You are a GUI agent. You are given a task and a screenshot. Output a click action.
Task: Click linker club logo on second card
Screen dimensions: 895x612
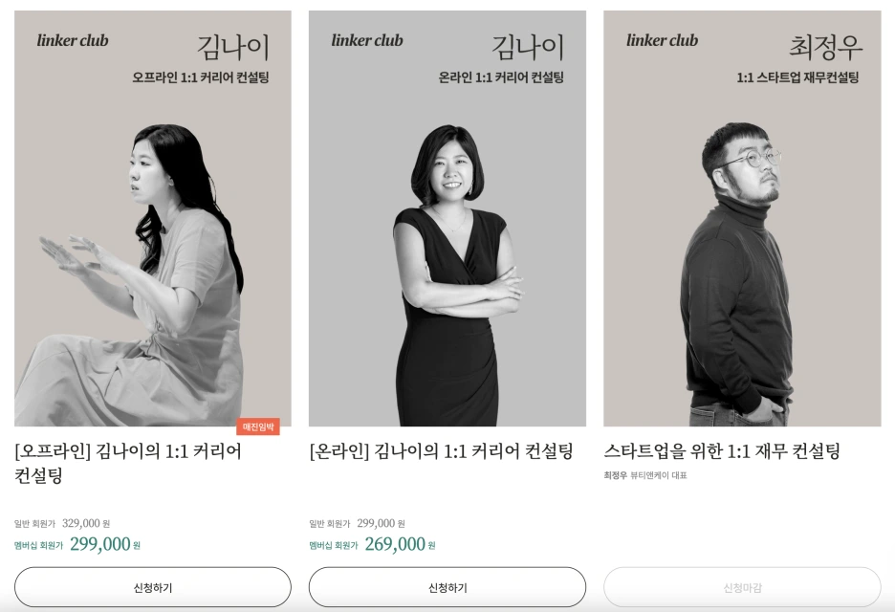click(367, 40)
